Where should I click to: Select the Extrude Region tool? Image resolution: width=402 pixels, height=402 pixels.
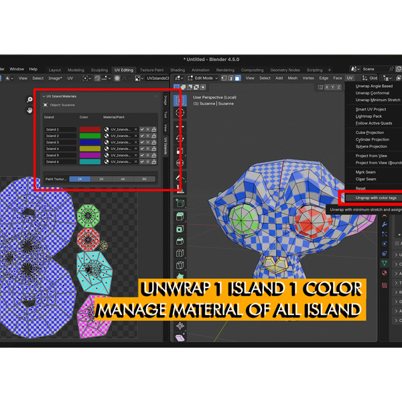(x=180, y=216)
